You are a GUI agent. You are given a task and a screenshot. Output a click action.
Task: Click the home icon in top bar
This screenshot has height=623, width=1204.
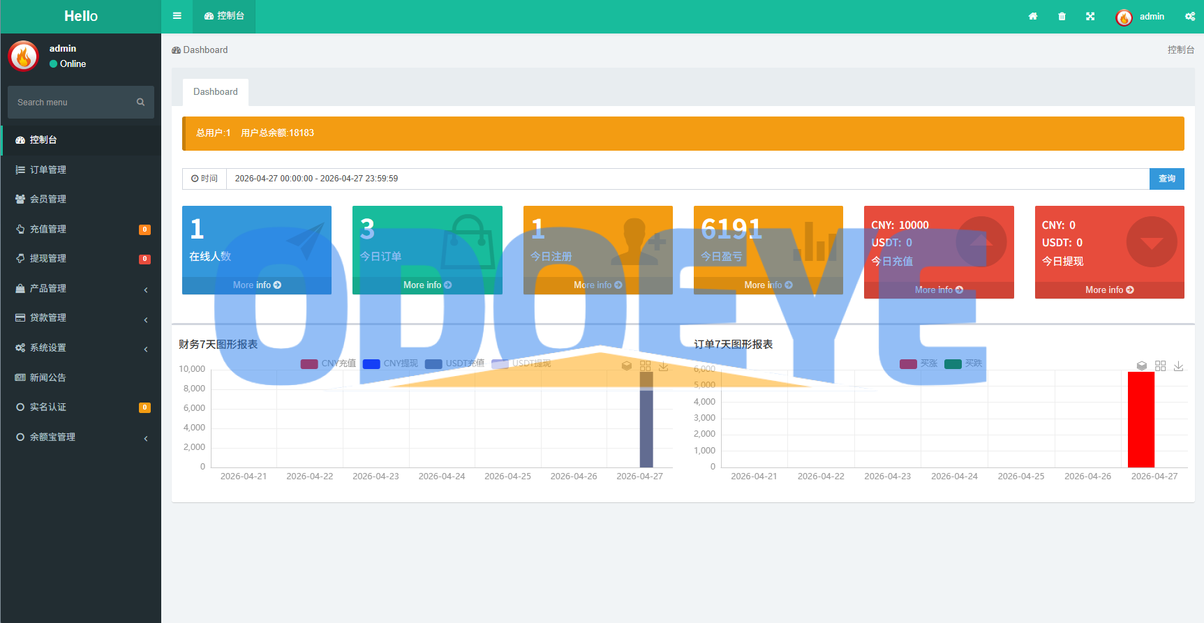click(1033, 16)
